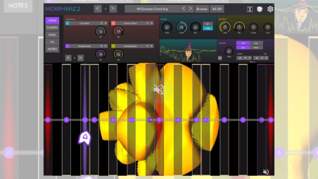Adjust the master Coarse tuning knob
The image size is (318, 179).
253,27
